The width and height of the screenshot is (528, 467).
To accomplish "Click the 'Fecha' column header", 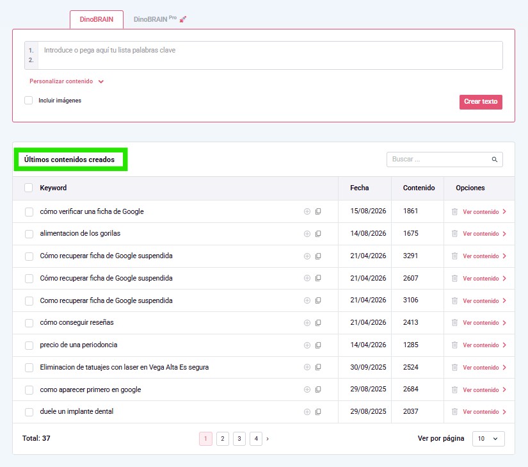I will pyautogui.click(x=359, y=188).
